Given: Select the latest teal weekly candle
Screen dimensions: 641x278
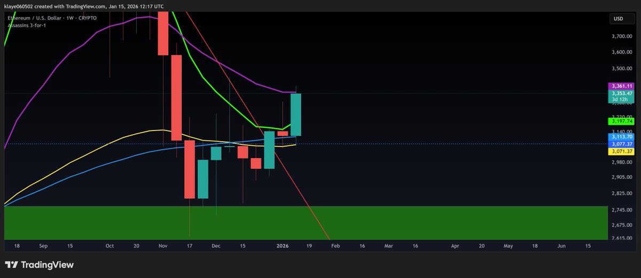Looking at the screenshot, I should point(296,115).
